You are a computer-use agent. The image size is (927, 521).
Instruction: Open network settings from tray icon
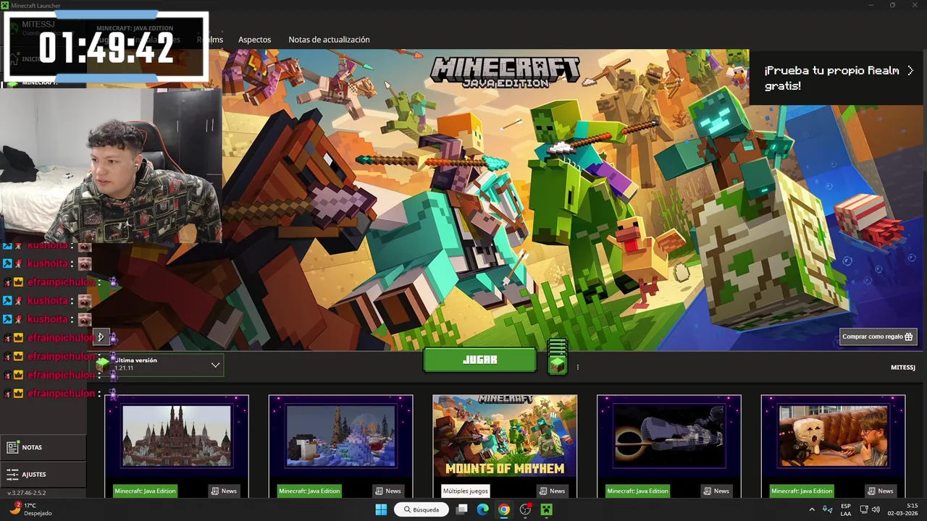(x=865, y=509)
